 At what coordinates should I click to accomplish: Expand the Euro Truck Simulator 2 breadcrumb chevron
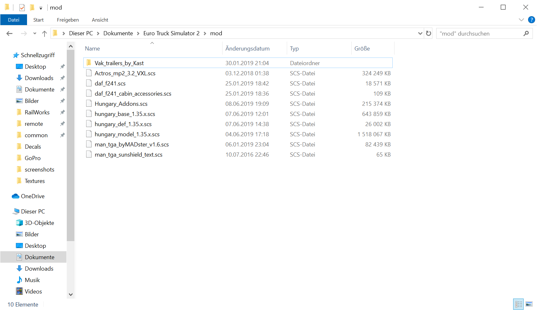point(205,33)
